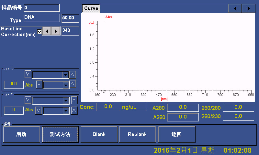This screenshot has height=155, width=259.
Task: Click the Blank button
Action: [99, 134]
